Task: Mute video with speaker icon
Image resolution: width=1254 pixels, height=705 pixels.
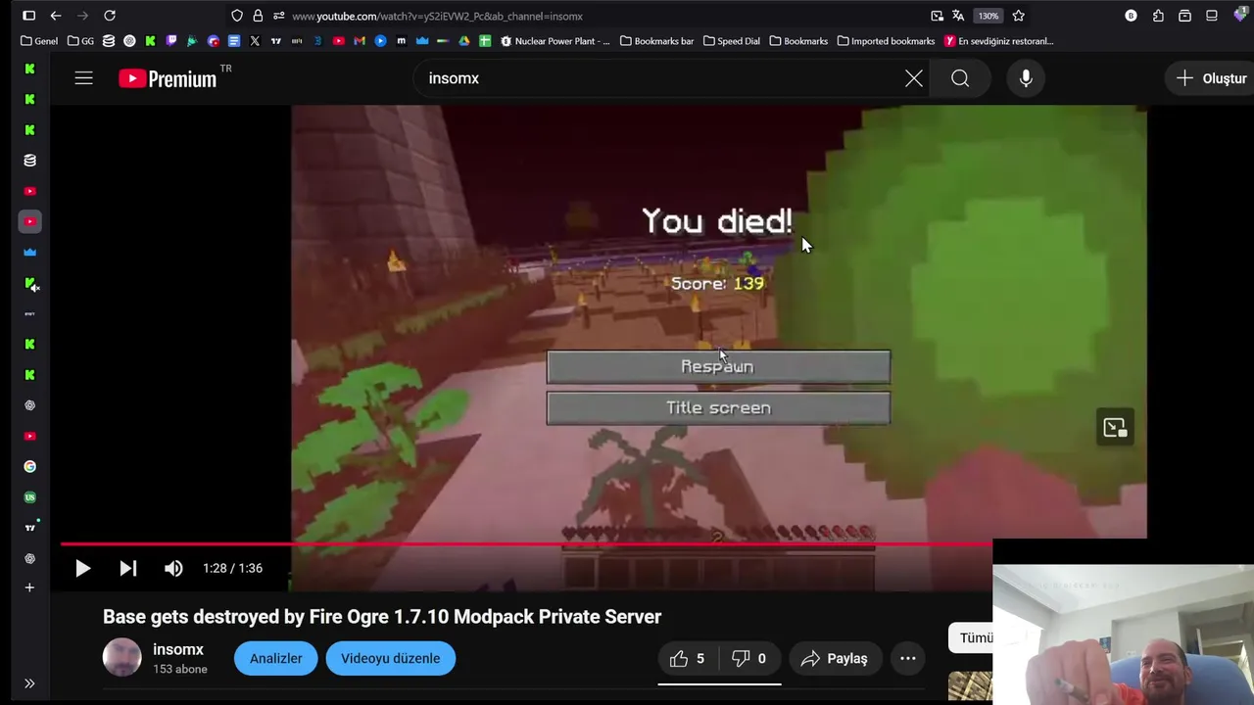Action: tap(173, 568)
